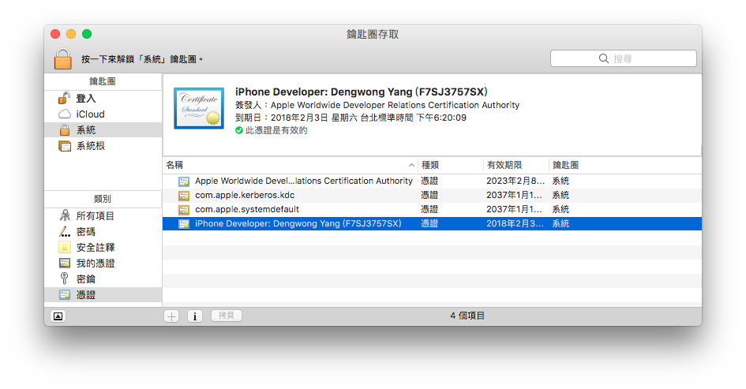Click the 2023年2月8 expiry cell

515,181
